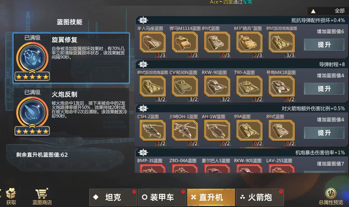Viewport: 349px width, 207px height.
Task: Select the 半人马座蓝图 blueprint icon
Action: click(x=152, y=42)
